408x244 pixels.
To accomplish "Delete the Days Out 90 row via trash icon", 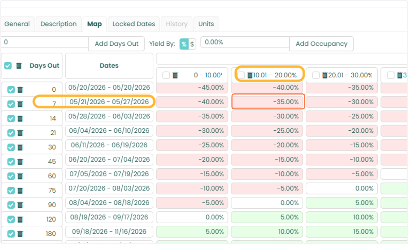I will coord(20,205).
